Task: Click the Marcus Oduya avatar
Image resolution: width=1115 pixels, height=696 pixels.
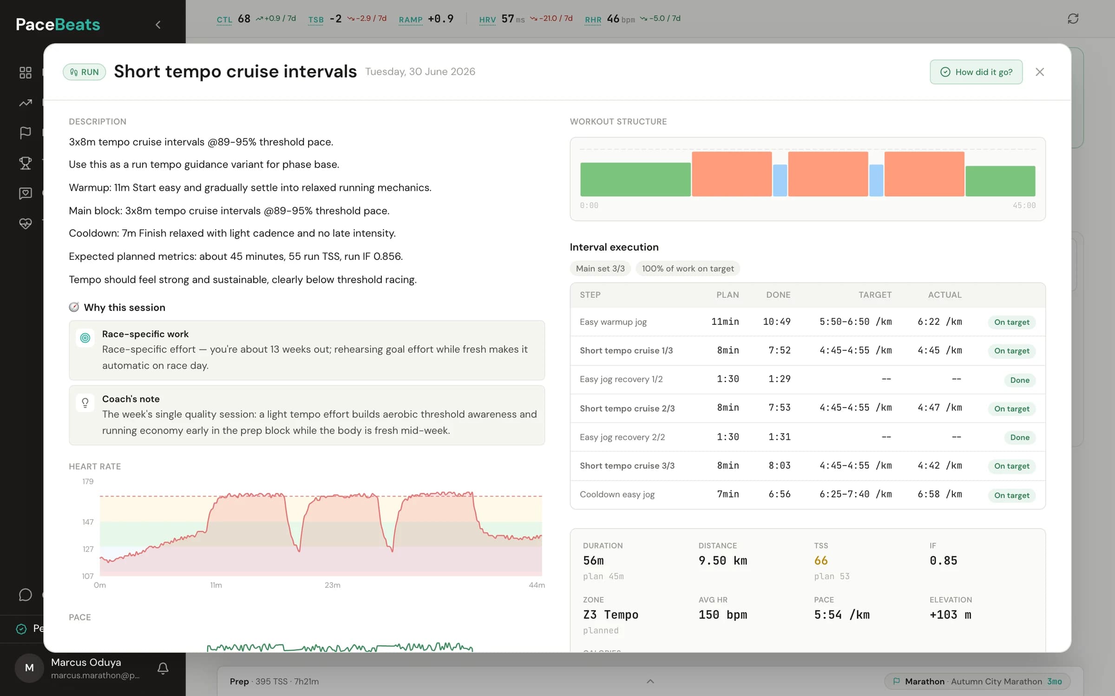Action: point(29,668)
